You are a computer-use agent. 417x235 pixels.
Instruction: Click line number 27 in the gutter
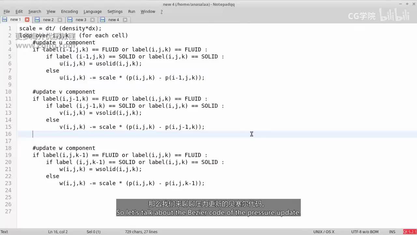click(8, 211)
